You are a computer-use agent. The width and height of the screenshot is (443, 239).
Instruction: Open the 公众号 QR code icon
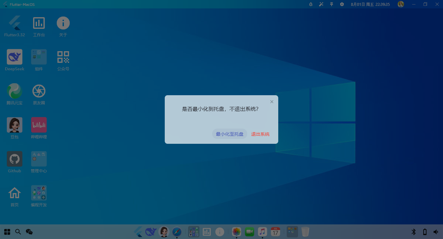click(63, 61)
